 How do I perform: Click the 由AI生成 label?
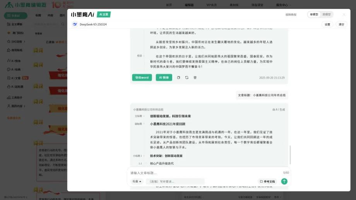coord(279,109)
